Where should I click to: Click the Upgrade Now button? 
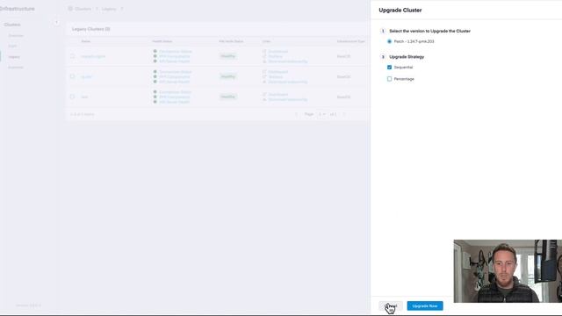[x=425, y=306]
